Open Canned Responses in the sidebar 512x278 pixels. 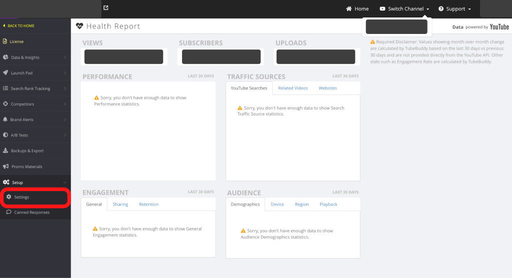[31, 213]
